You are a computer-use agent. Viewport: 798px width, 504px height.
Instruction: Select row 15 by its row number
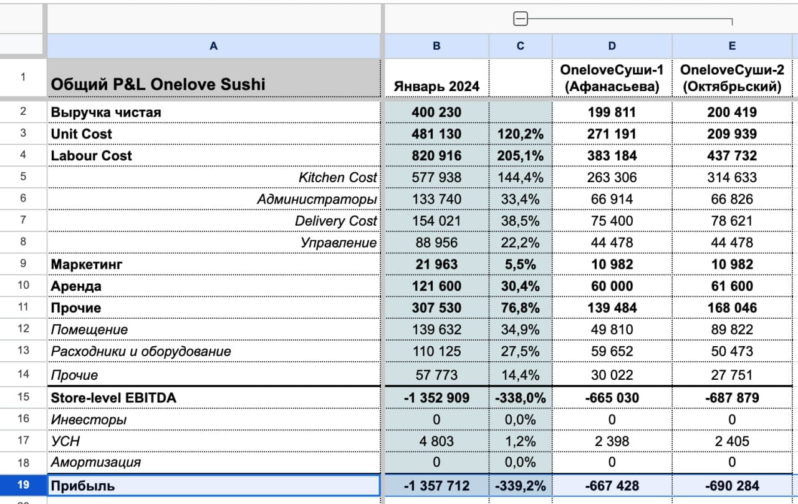pyautogui.click(x=23, y=397)
